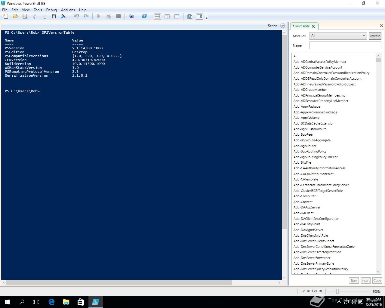The image size is (385, 308).
Task: Cut selection with the scissors icon
Action: pyautogui.click(x=35, y=16)
